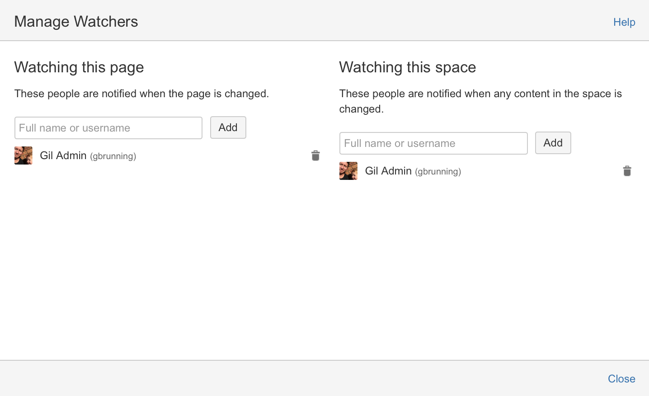This screenshot has width=649, height=396.
Task: Select Gil Admin name in page watchers list
Action: (63, 156)
